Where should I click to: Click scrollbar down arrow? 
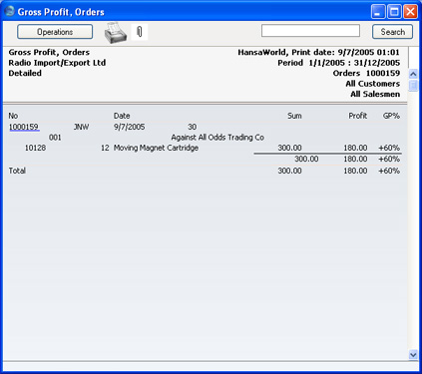point(413,355)
